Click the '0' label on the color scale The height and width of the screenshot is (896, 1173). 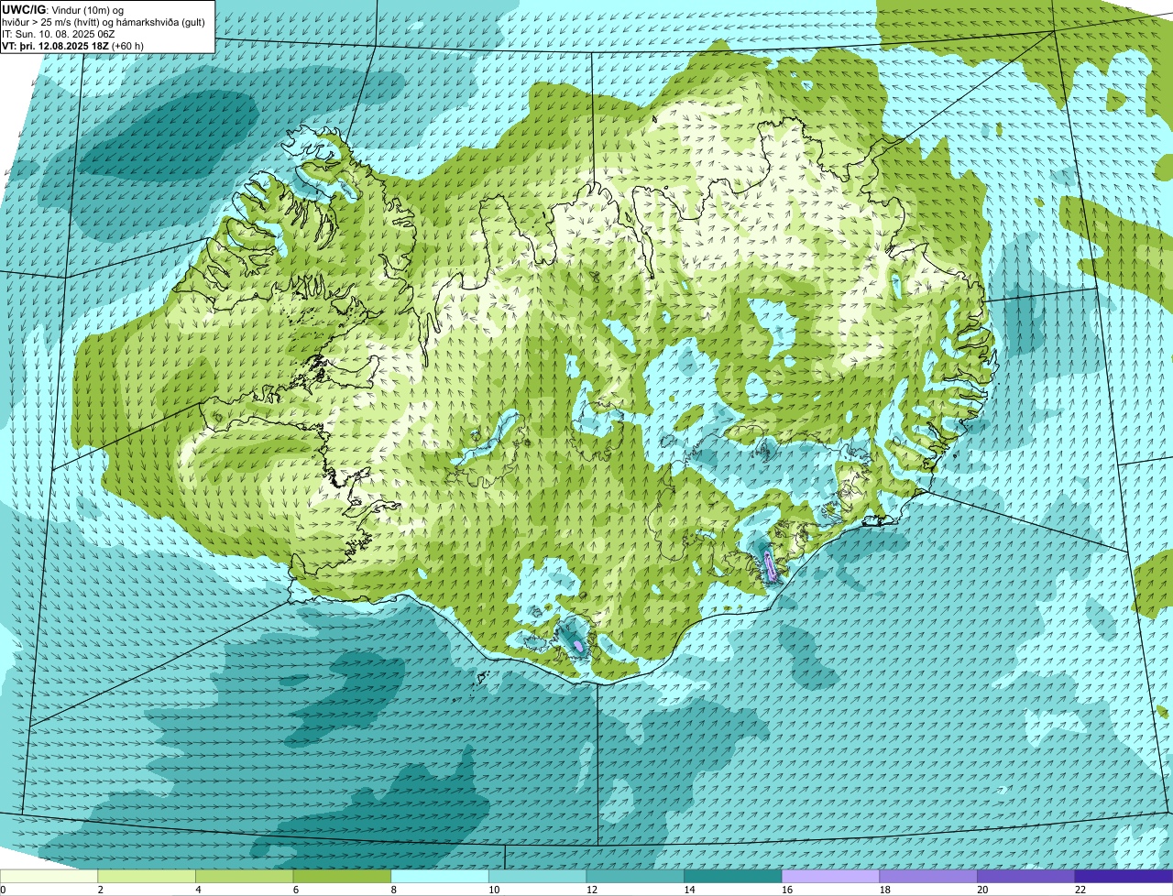(x=3, y=890)
